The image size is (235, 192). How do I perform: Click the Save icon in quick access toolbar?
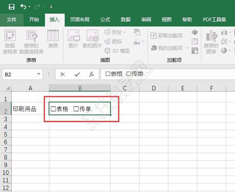12,7
